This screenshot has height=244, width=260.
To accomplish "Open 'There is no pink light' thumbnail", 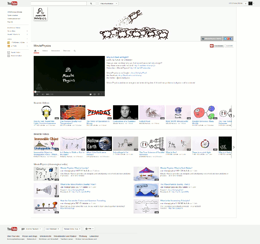I will [205, 144].
